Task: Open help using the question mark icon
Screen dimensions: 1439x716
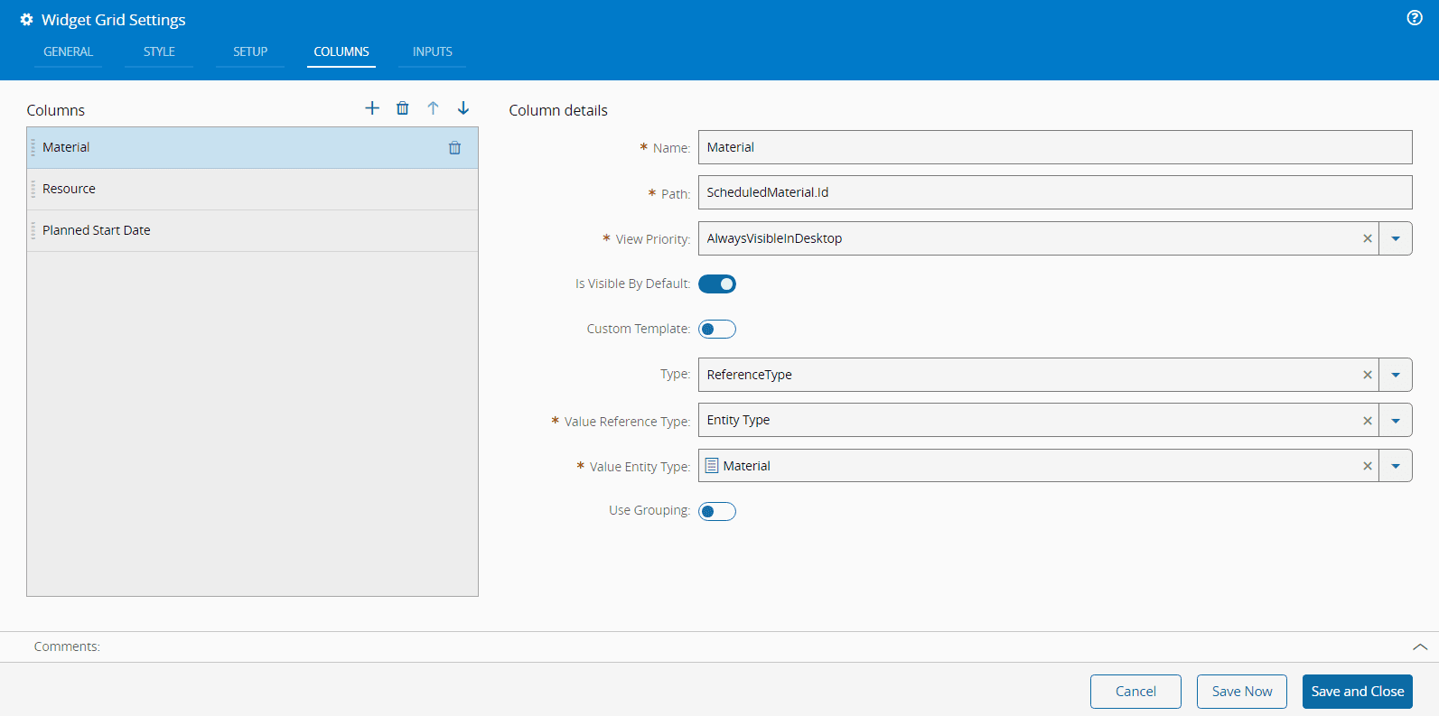Action: (1415, 18)
